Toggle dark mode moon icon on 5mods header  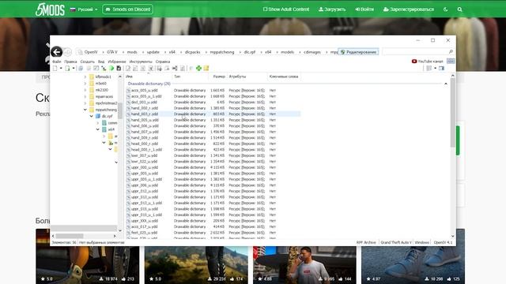[x=446, y=9]
